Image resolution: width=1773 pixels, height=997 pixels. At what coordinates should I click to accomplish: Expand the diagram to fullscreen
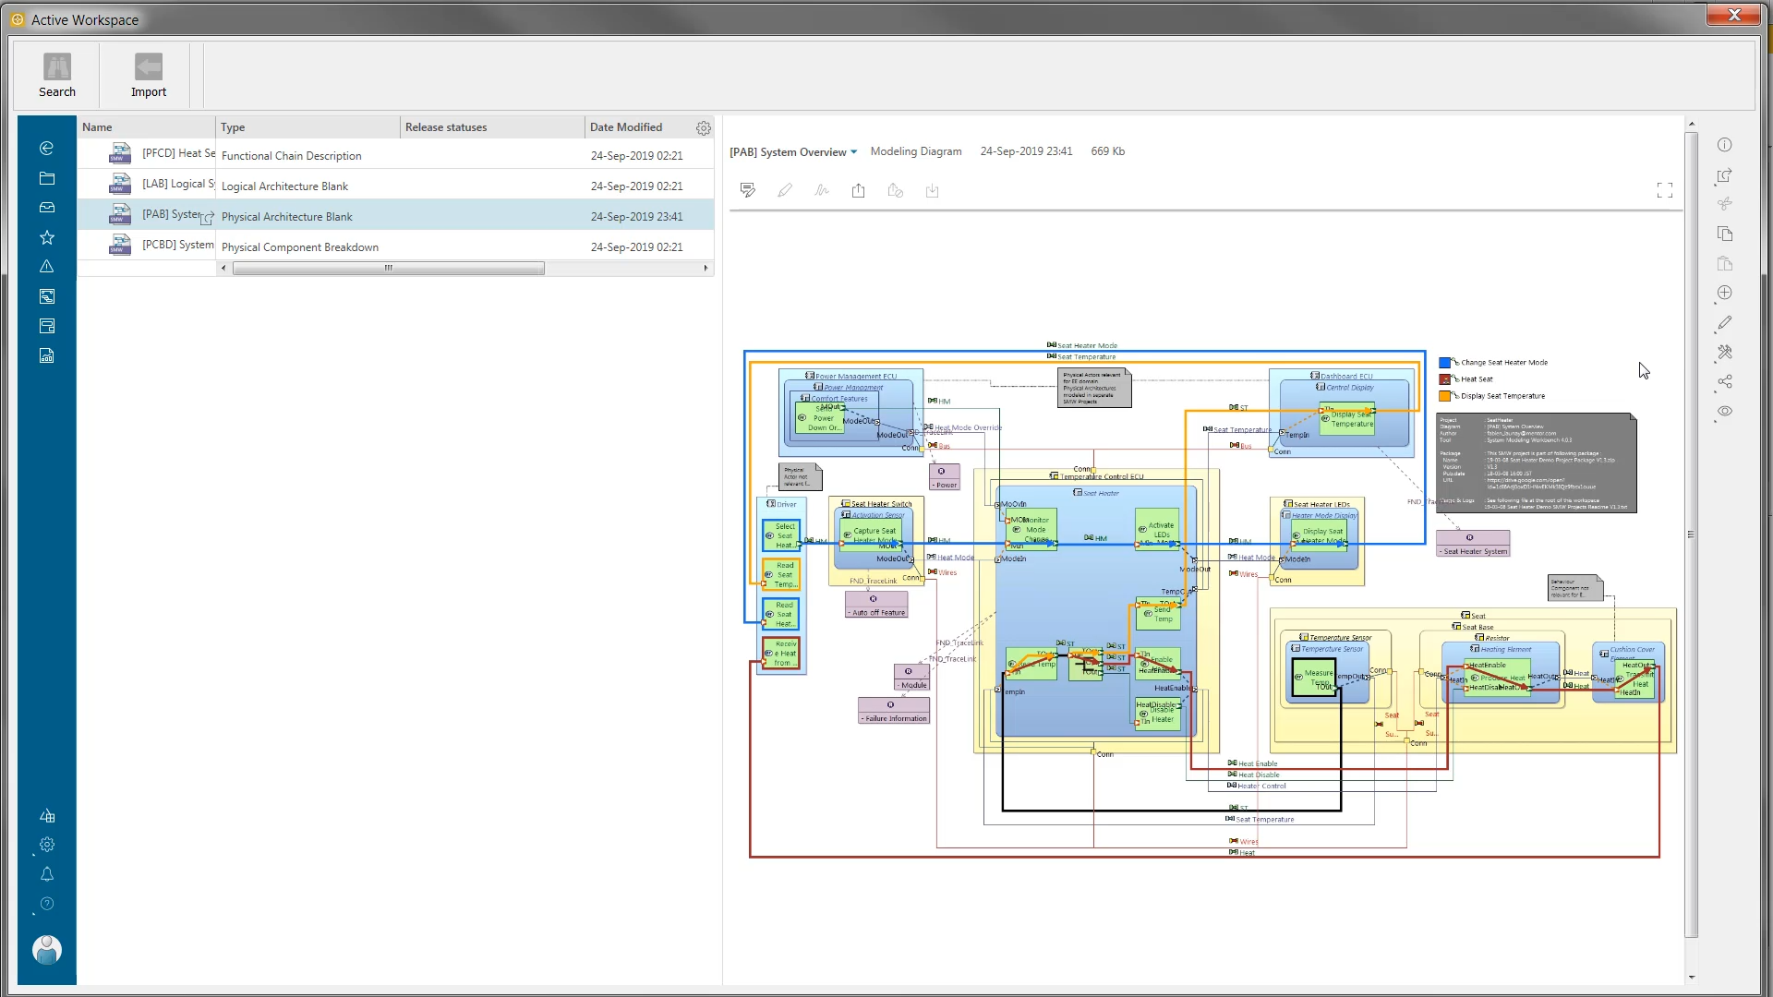click(x=1666, y=190)
